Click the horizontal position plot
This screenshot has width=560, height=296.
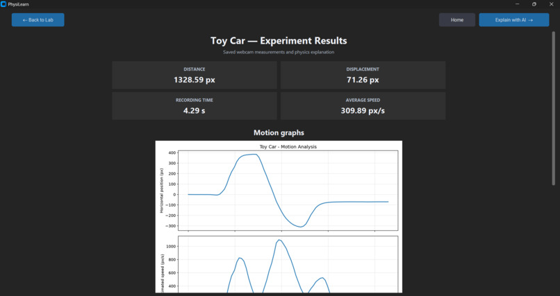tap(288, 190)
